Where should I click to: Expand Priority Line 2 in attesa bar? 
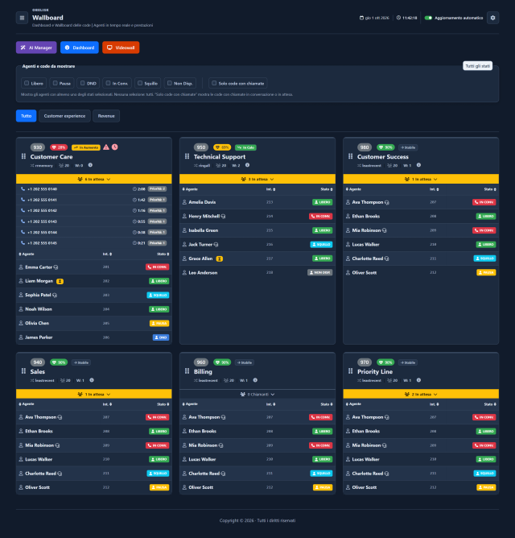pyautogui.click(x=421, y=394)
